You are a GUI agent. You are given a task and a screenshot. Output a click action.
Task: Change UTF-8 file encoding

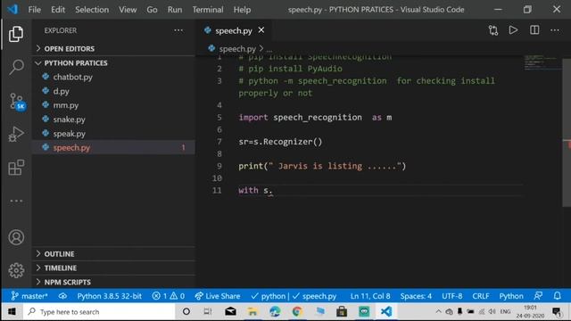coord(452,296)
